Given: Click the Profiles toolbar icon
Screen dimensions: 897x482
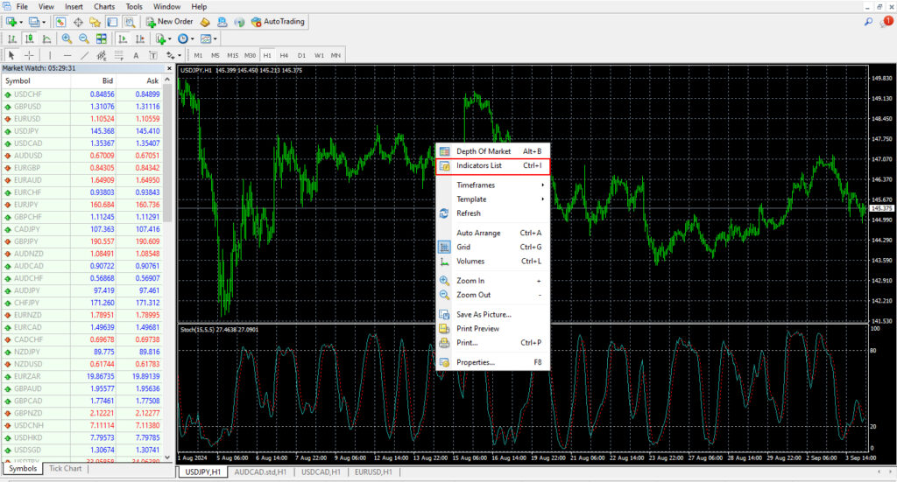Looking at the screenshot, I should (x=34, y=22).
